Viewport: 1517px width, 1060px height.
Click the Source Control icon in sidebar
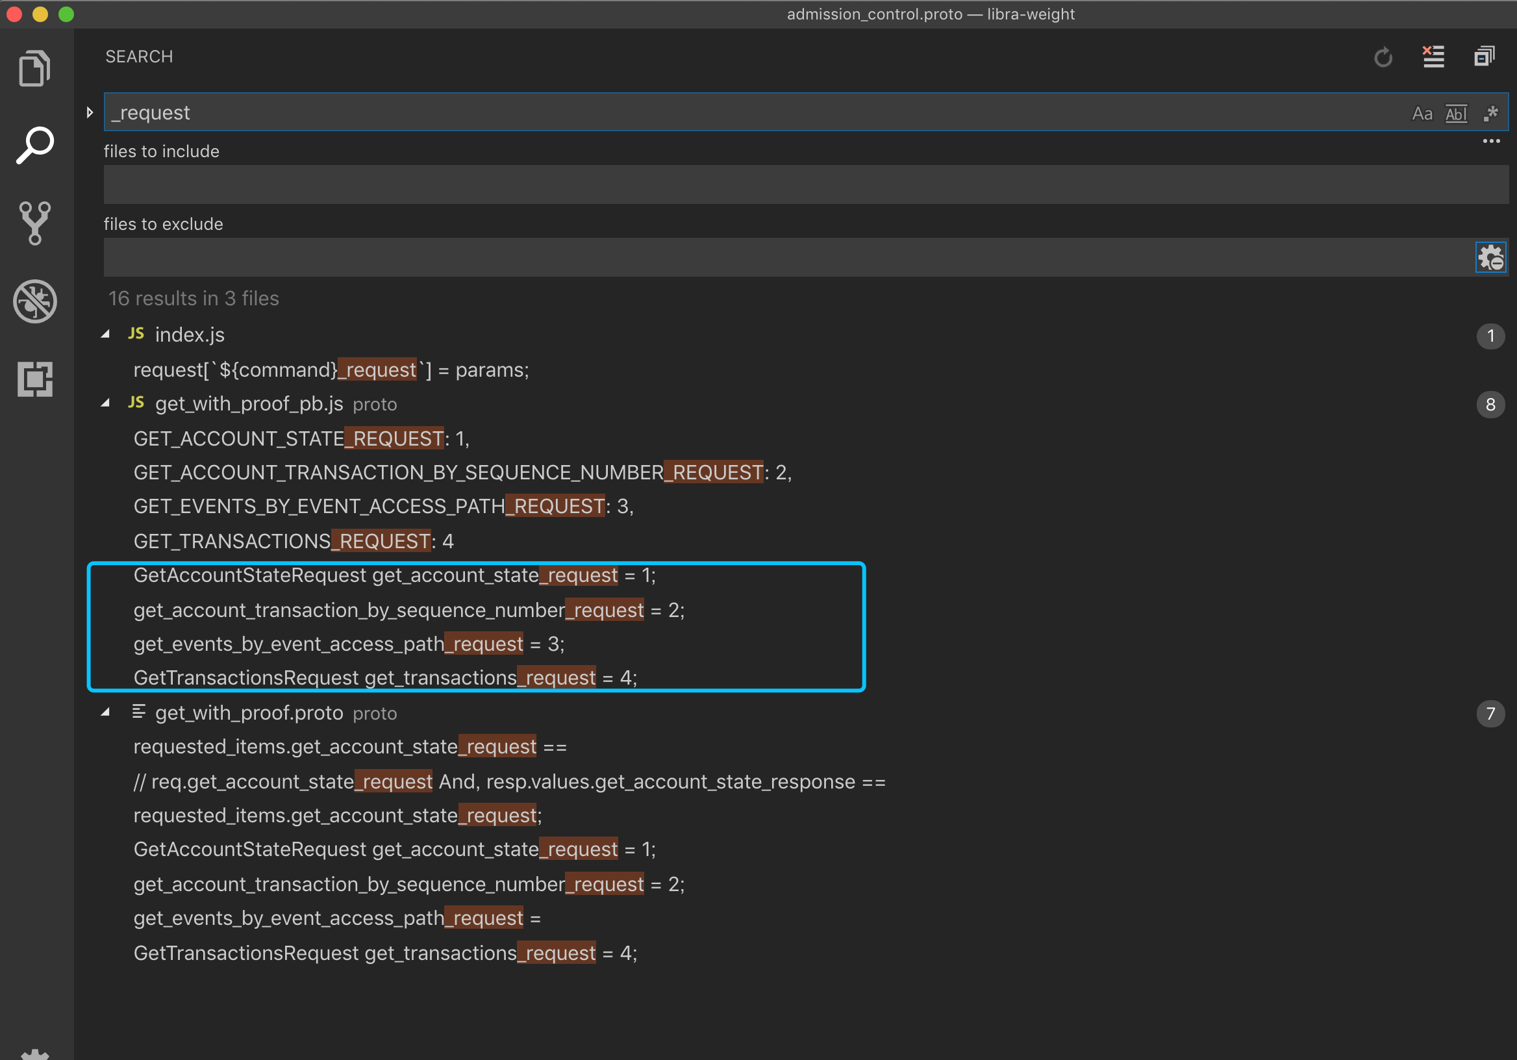tap(34, 225)
